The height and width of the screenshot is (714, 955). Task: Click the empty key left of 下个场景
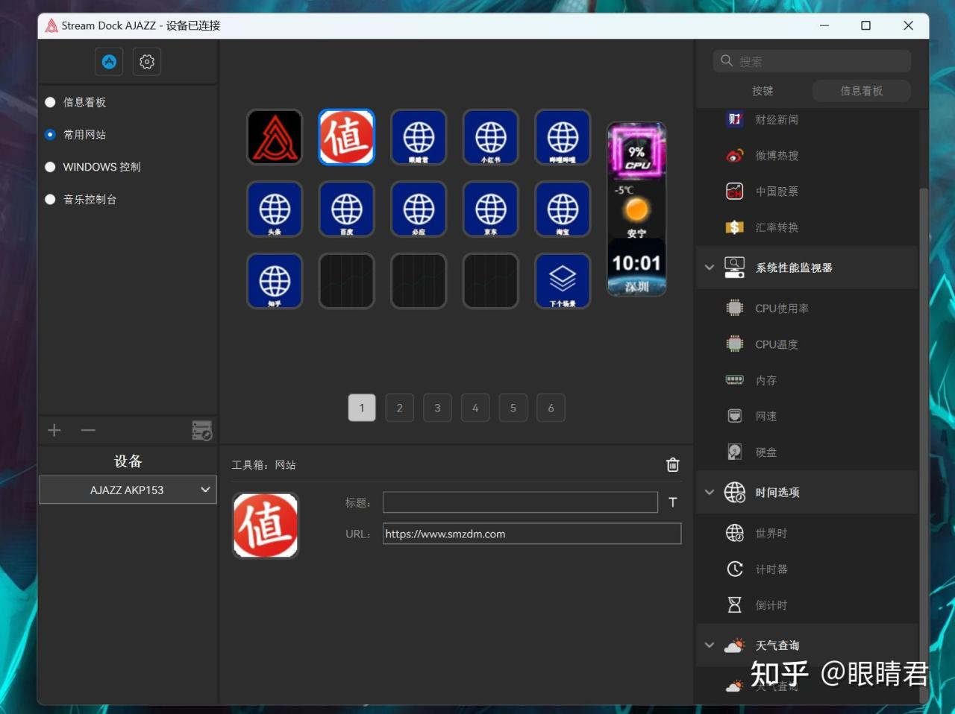tap(491, 281)
